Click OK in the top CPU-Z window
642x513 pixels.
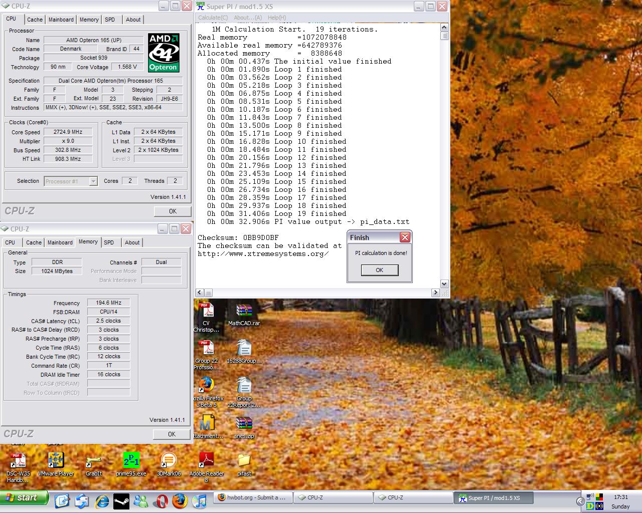[173, 211]
